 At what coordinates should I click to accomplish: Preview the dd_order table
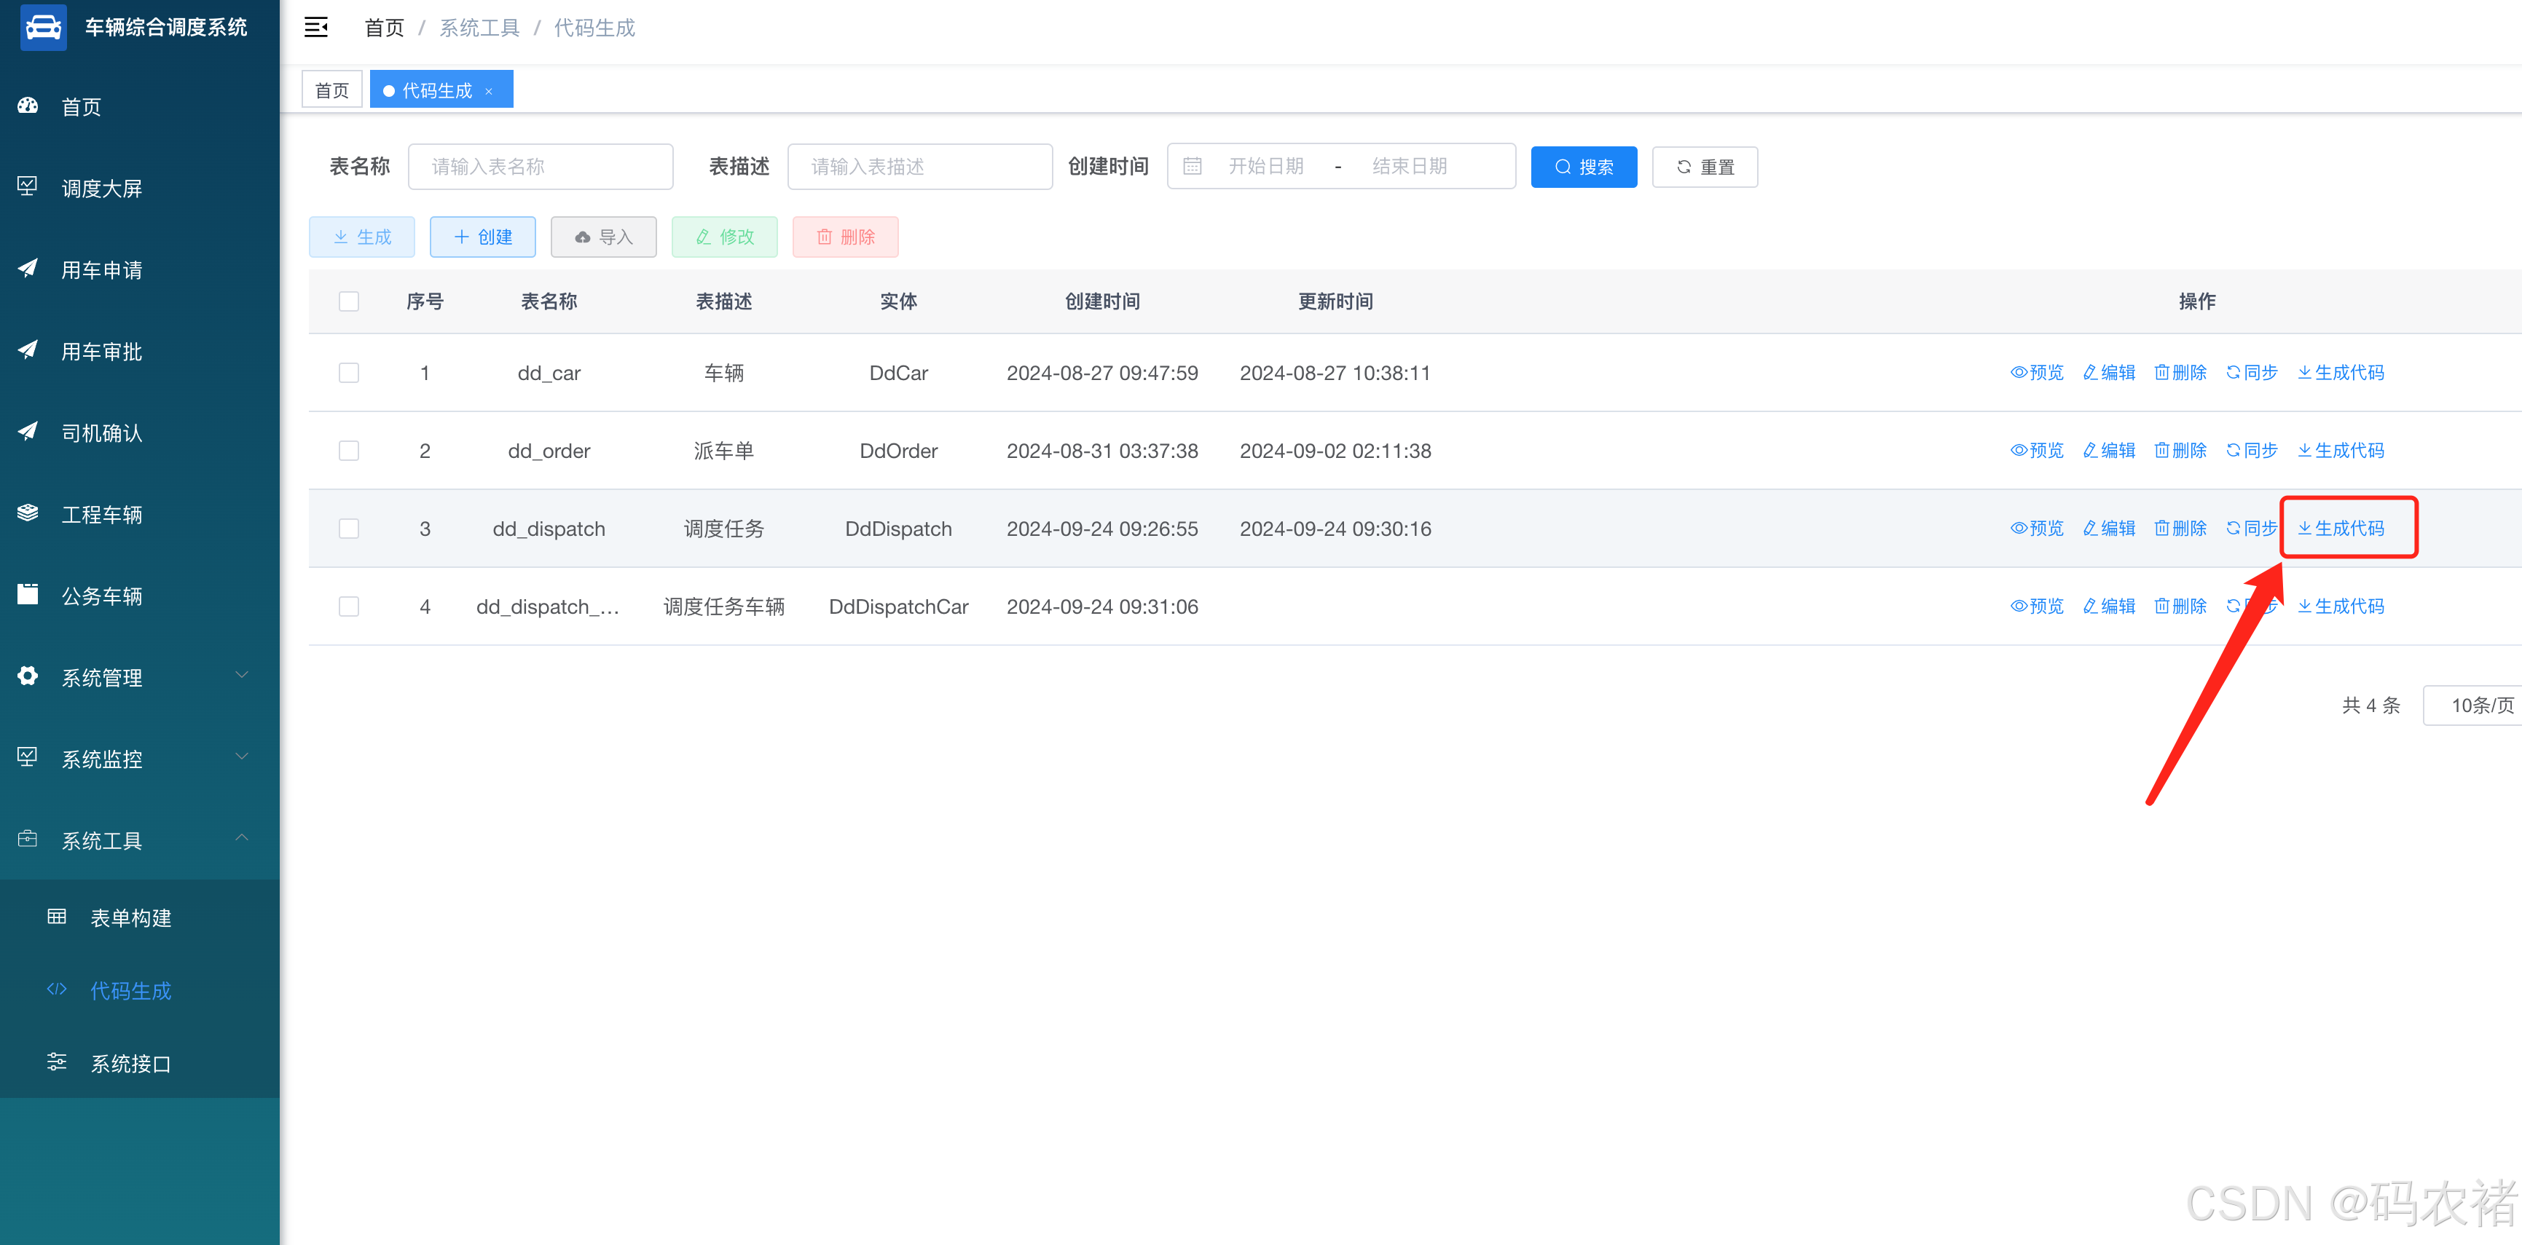click(x=2036, y=450)
